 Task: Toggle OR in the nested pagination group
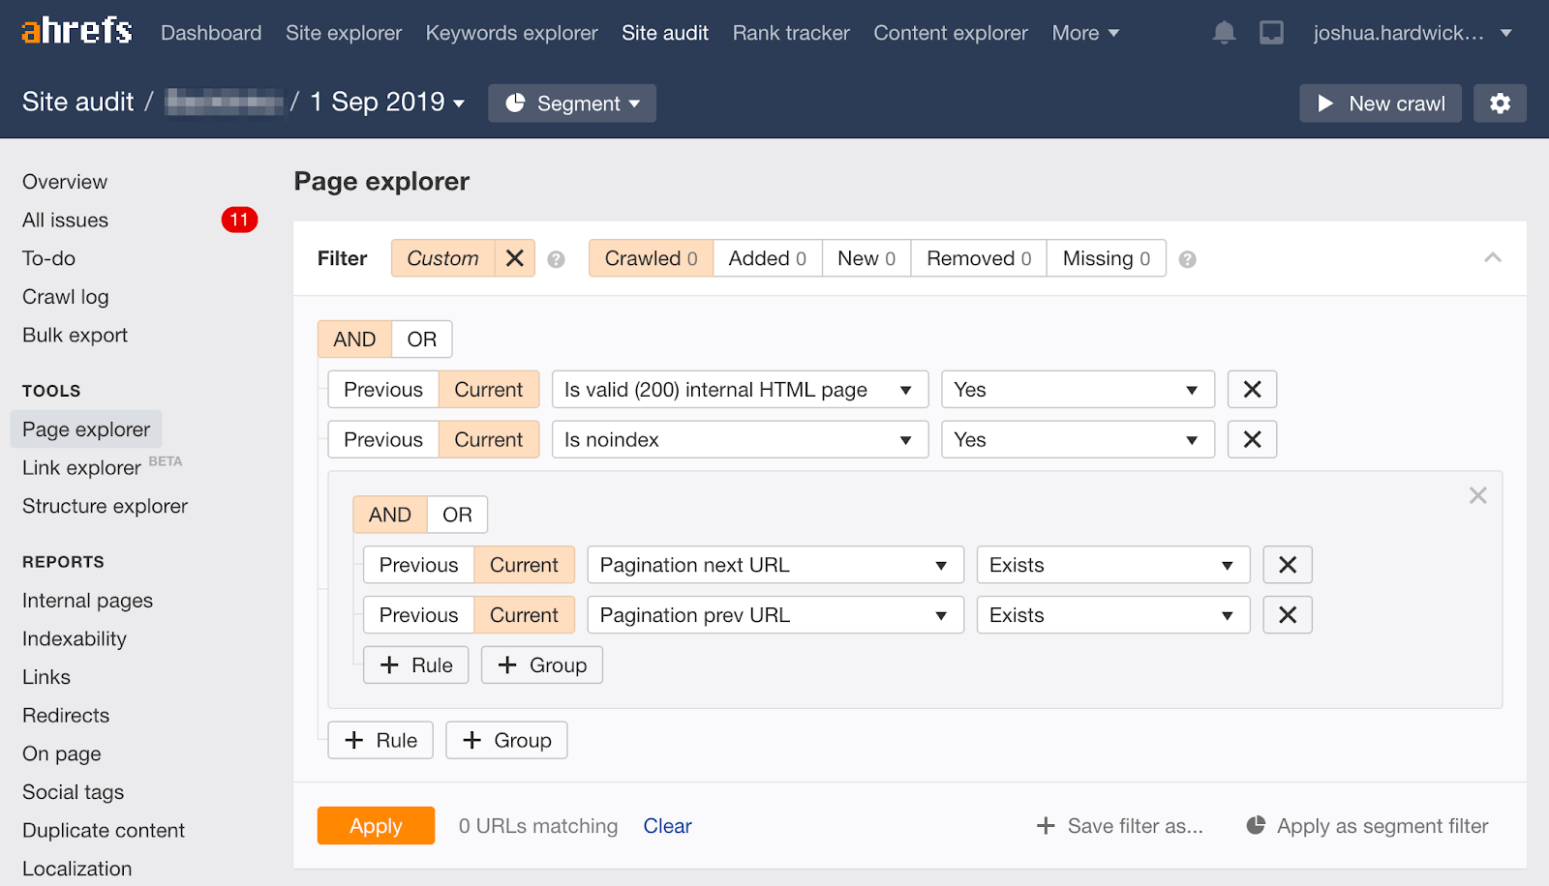click(x=456, y=514)
